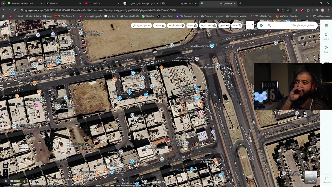This screenshot has width=332, height=187.
Task: Click the directions arrow icon in search box
Action: (261, 25)
